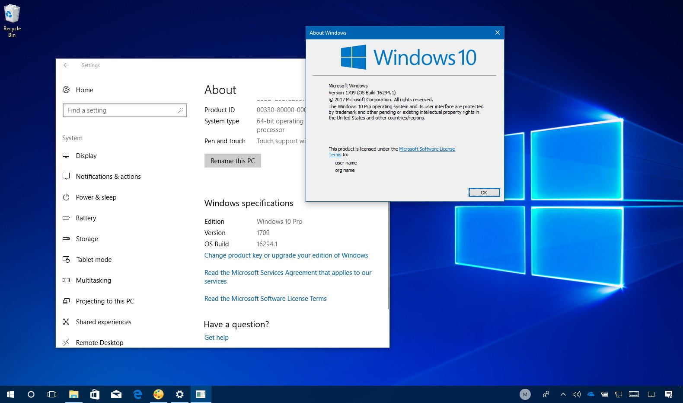Open Projecting to this PC

[x=105, y=301]
